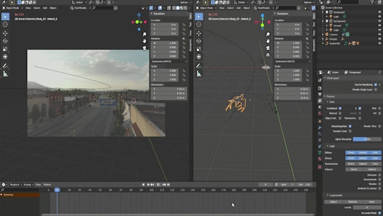The image size is (383, 216).
Task: Enable Use for Rendering checkbox
Action: click(376, 85)
